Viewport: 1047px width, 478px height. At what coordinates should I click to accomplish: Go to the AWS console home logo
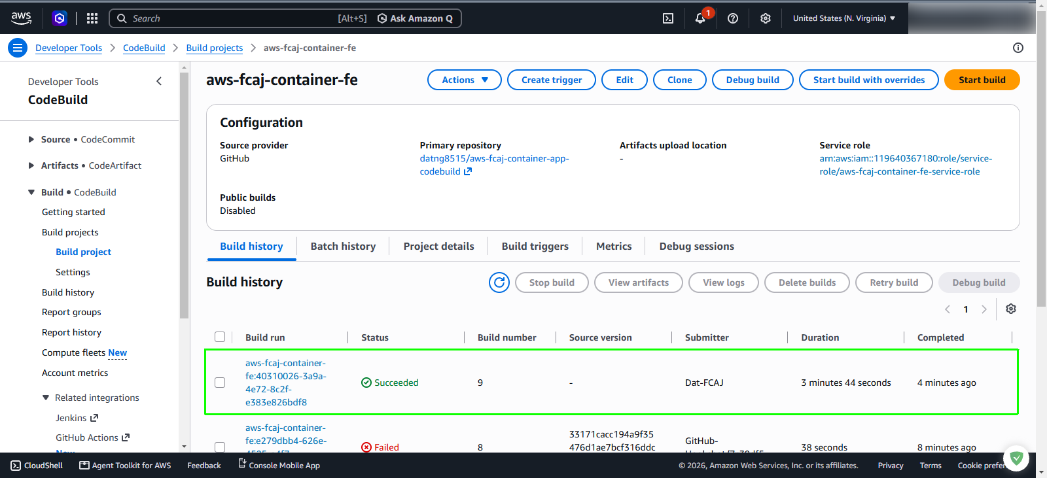(x=21, y=18)
